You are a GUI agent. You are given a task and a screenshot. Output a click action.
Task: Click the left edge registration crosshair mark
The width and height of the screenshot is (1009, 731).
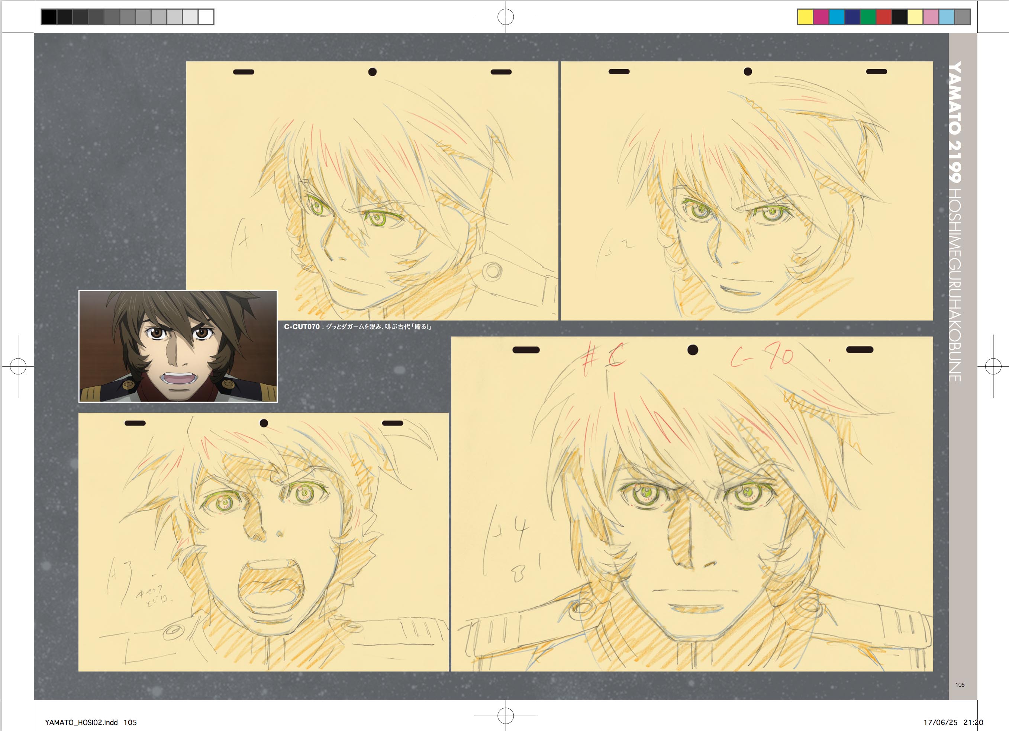(18, 366)
